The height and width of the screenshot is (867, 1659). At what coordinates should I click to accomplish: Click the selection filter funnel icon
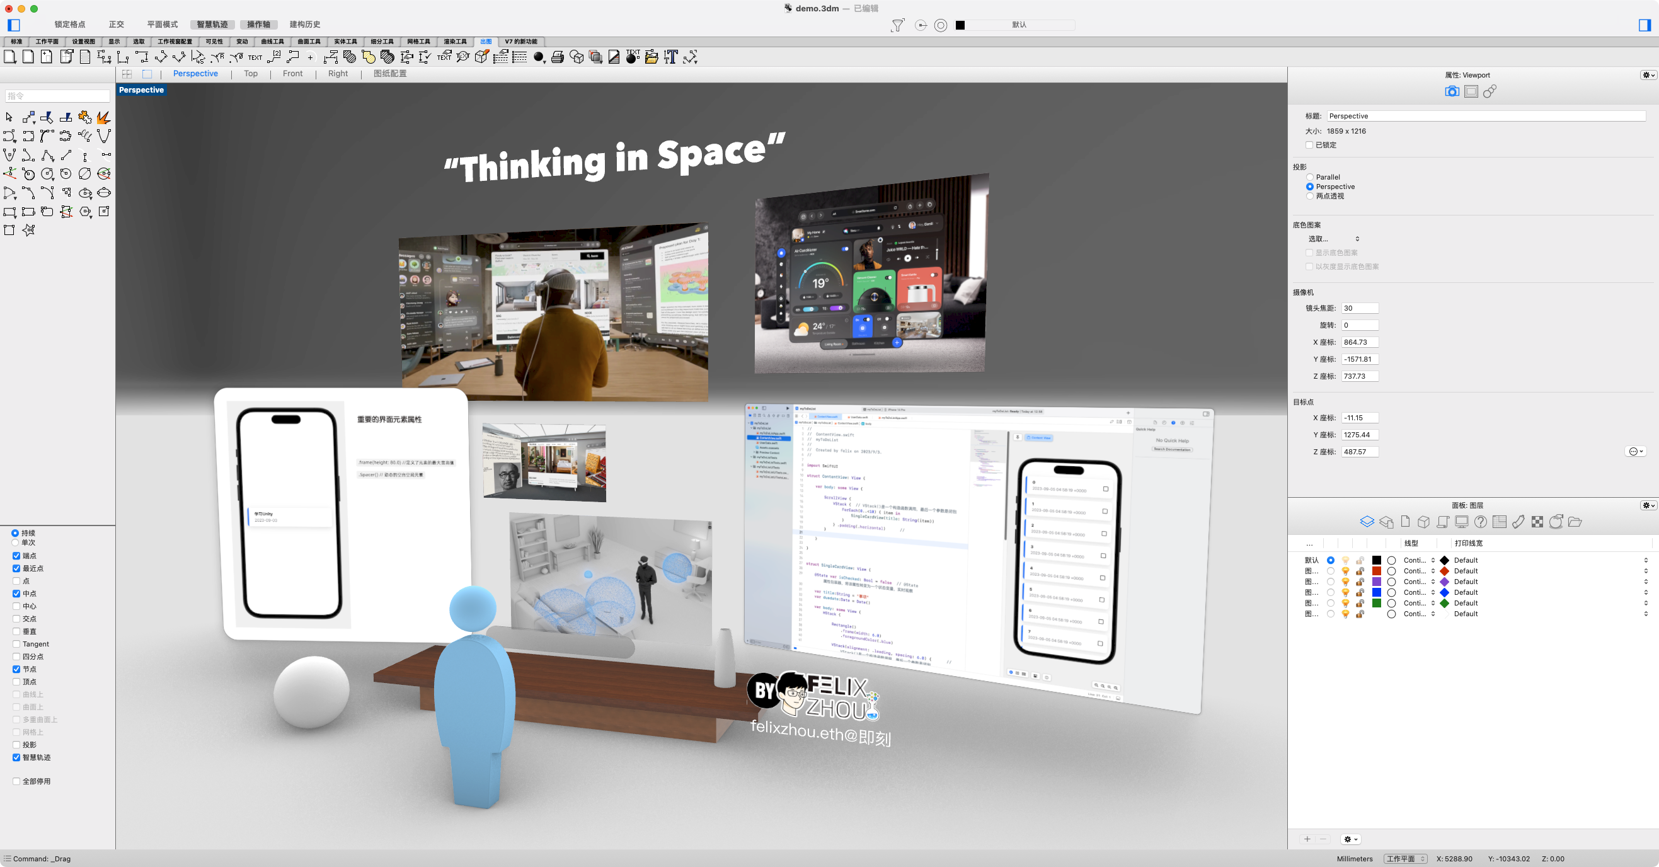point(897,25)
